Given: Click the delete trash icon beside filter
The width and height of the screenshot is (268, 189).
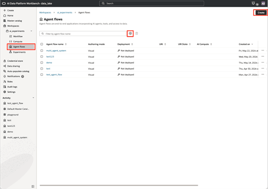Looking at the screenshot, I should tap(136, 34).
